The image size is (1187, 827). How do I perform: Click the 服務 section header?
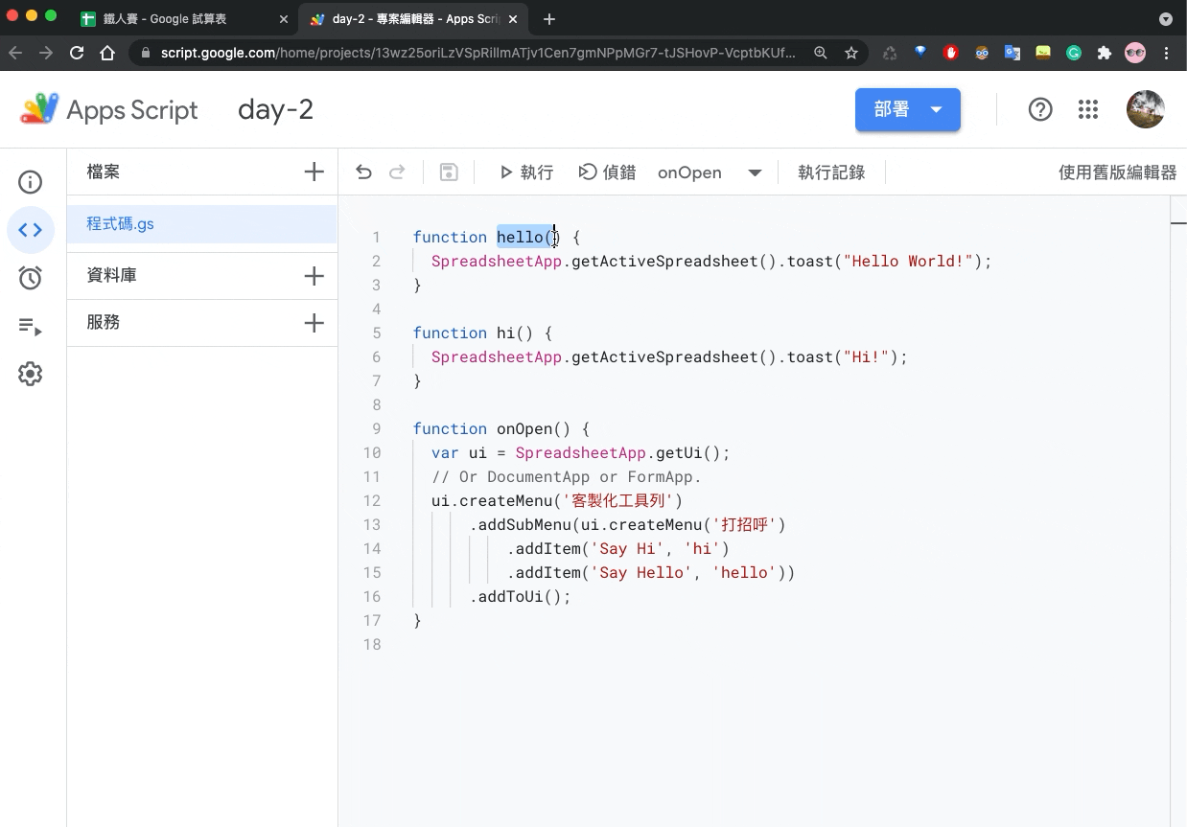(103, 322)
